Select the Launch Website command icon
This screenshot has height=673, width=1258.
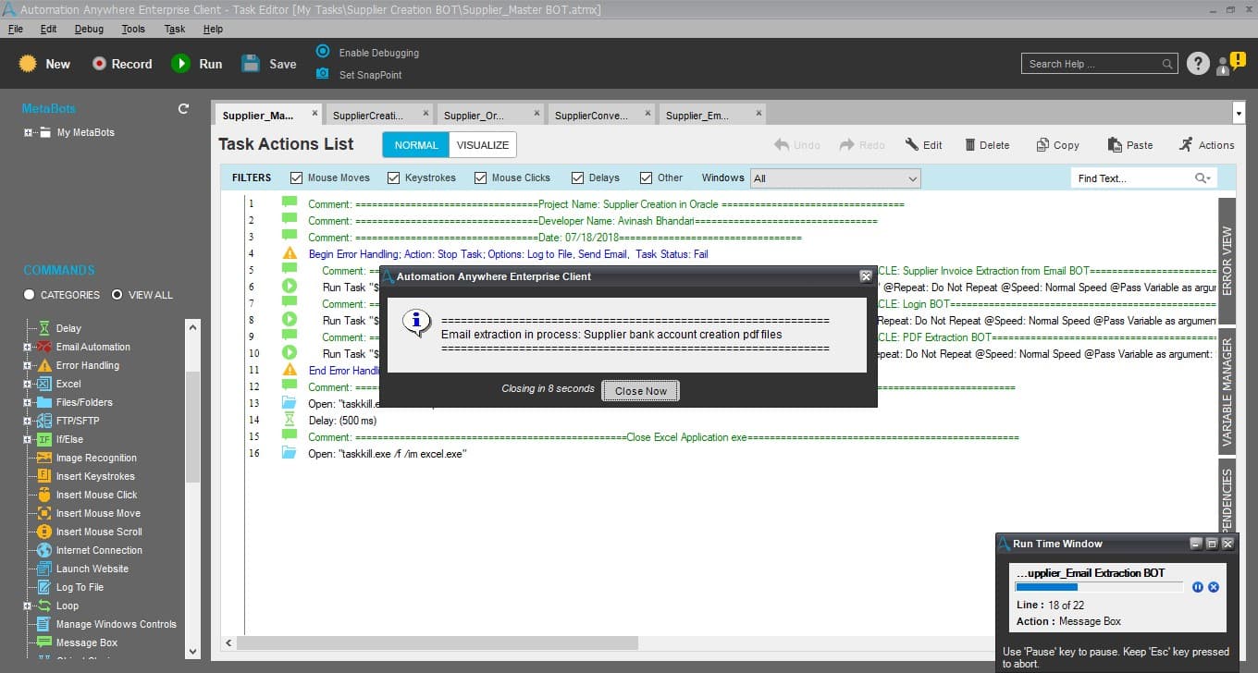43,569
